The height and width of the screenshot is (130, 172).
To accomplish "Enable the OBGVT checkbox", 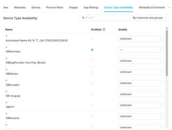I will click(92, 105).
